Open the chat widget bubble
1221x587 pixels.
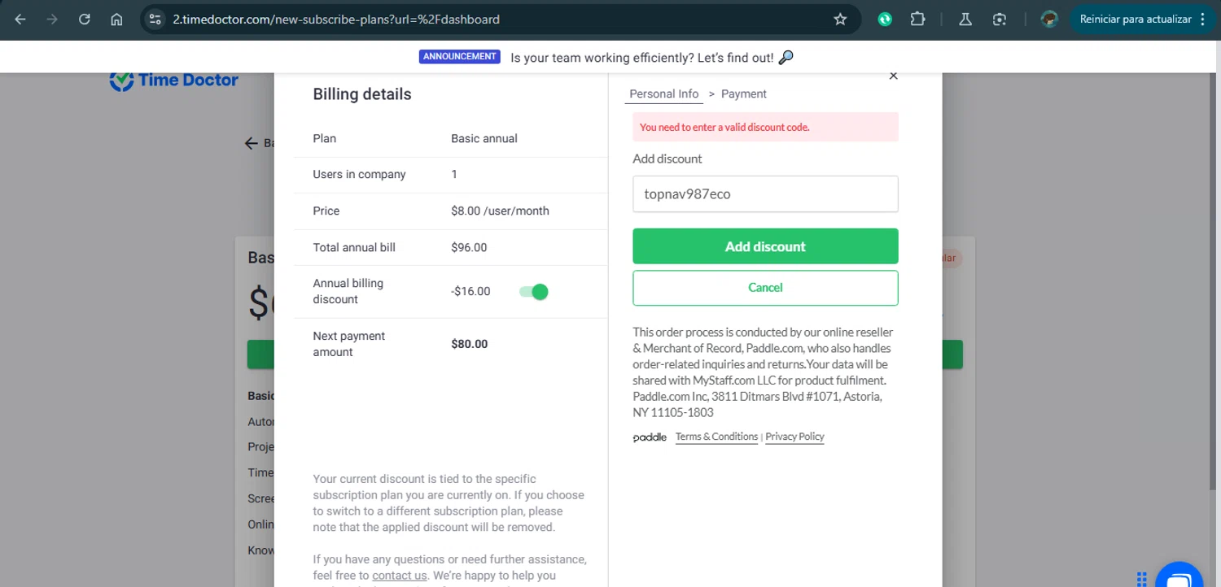1179,577
